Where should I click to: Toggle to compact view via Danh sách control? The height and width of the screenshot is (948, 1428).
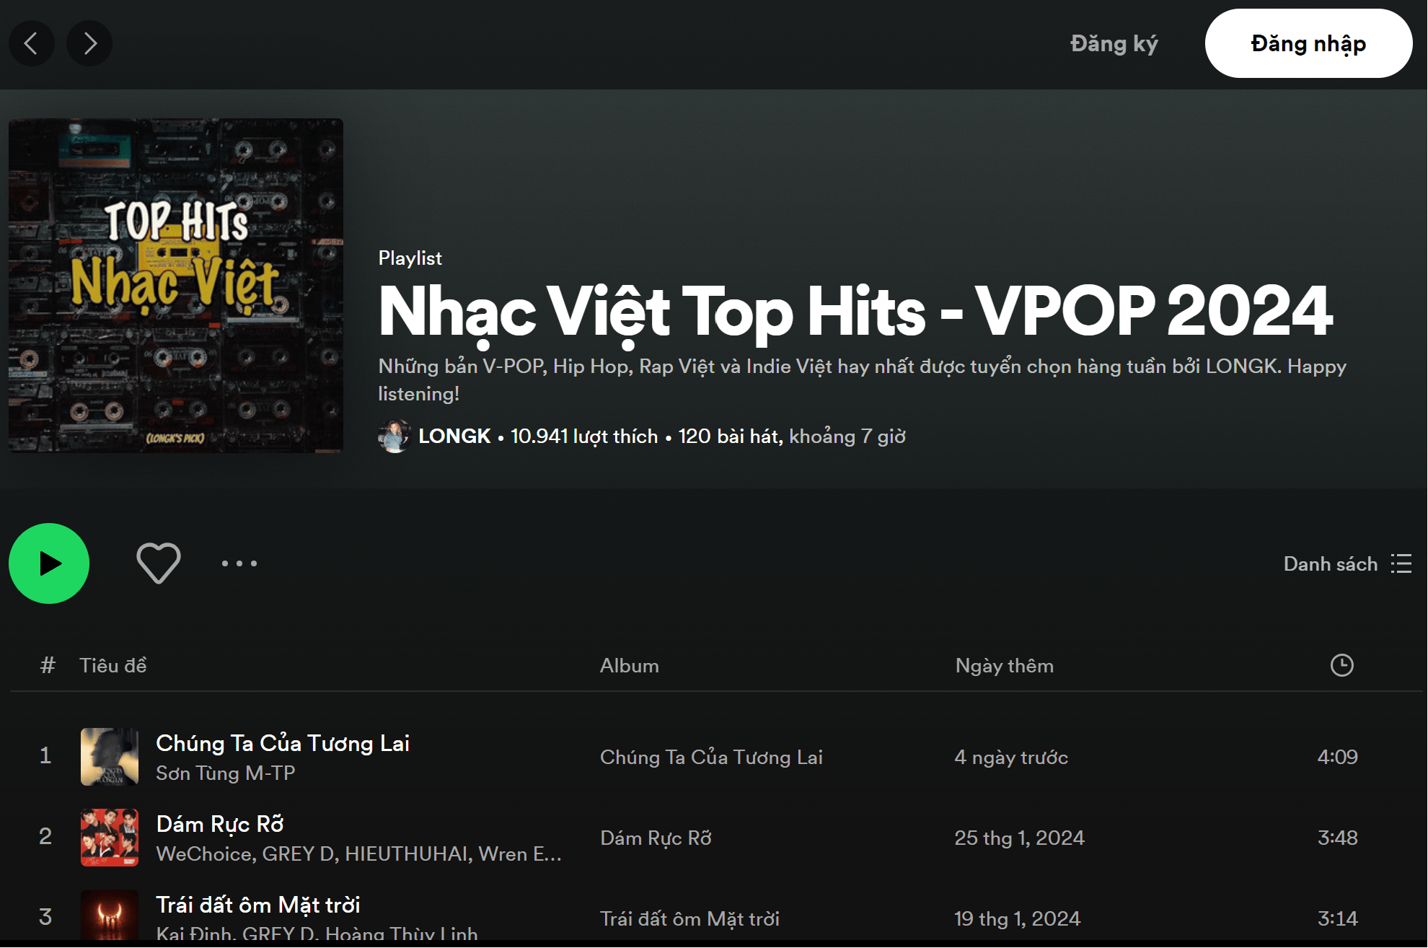click(1332, 564)
